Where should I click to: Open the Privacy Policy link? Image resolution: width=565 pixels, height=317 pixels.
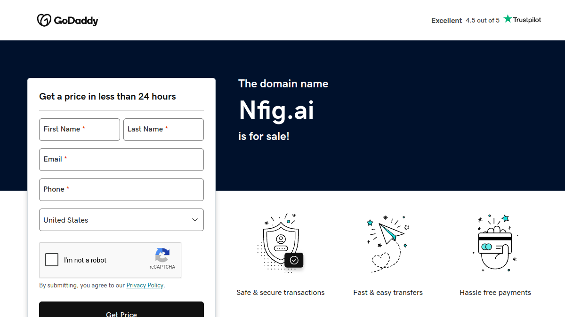pos(145,285)
